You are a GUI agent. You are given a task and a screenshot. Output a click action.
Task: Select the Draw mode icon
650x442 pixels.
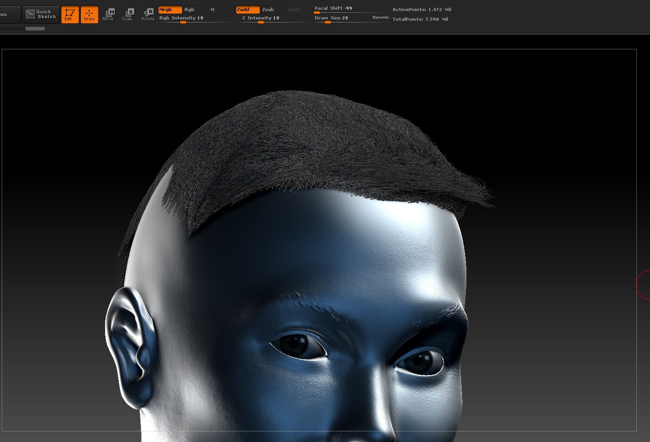[89, 15]
